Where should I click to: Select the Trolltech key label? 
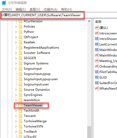coord(30,132)
